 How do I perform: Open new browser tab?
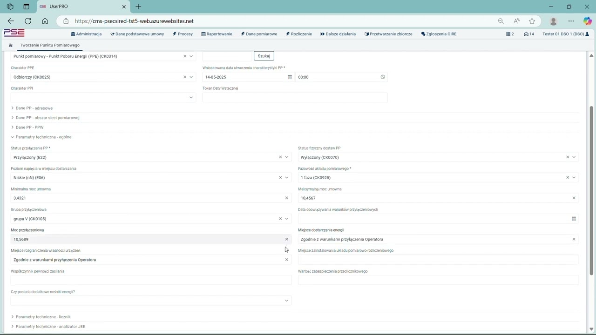[x=138, y=7]
